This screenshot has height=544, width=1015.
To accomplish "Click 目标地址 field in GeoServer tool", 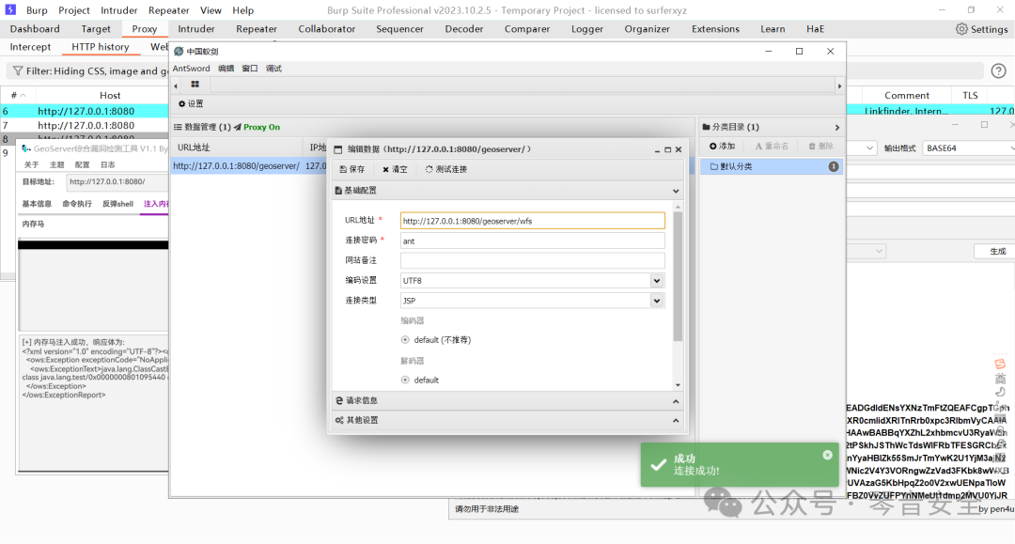I will pyautogui.click(x=117, y=181).
